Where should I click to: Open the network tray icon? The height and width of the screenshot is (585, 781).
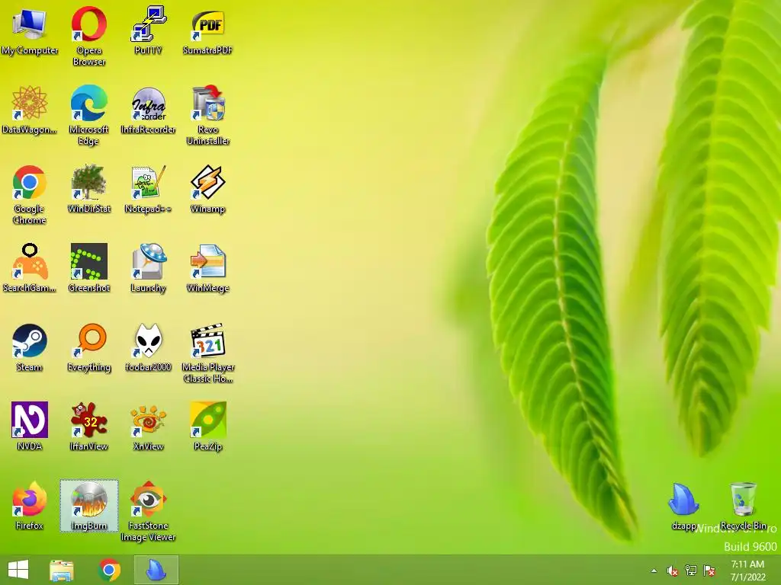click(691, 571)
